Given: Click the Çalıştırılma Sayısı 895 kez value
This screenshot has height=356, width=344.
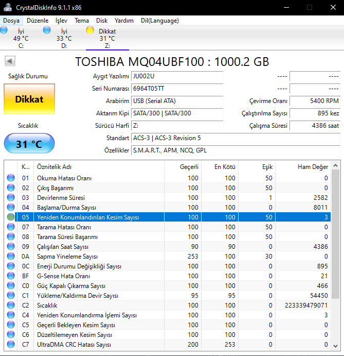Looking at the screenshot, I should pos(315,113).
